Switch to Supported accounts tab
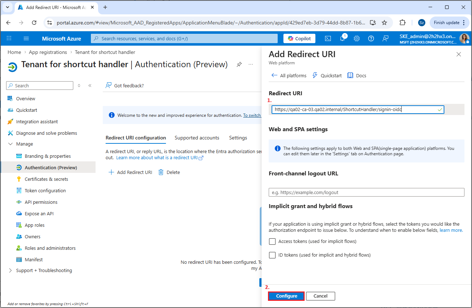The width and height of the screenshot is (472, 308). [197, 138]
